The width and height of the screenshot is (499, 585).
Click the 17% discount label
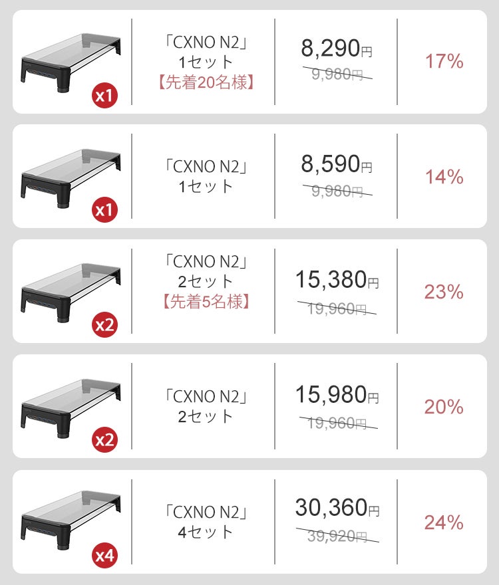444,62
